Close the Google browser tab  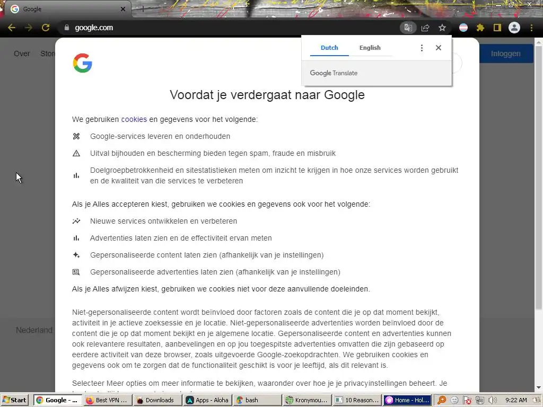[123, 9]
